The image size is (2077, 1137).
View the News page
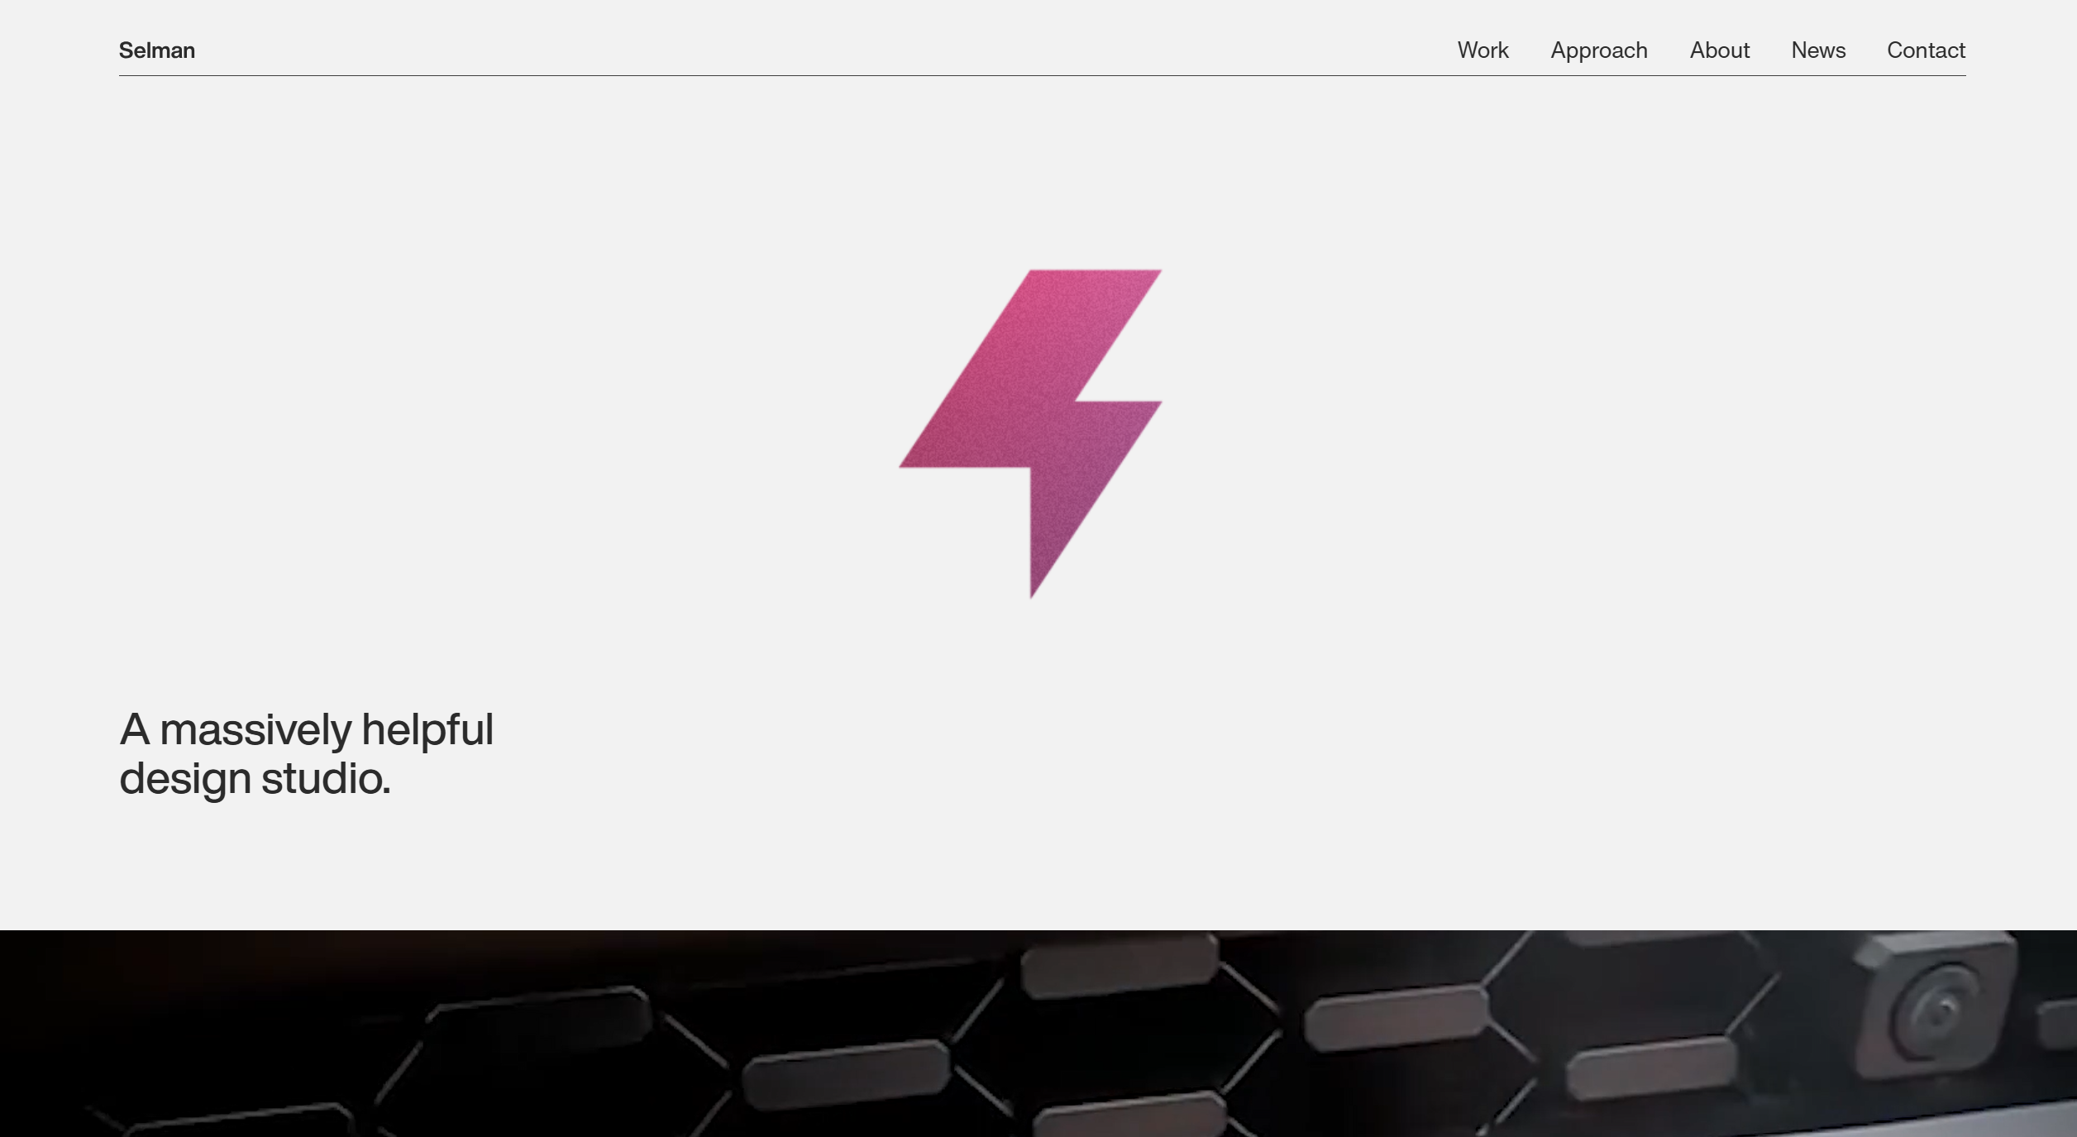click(1818, 50)
